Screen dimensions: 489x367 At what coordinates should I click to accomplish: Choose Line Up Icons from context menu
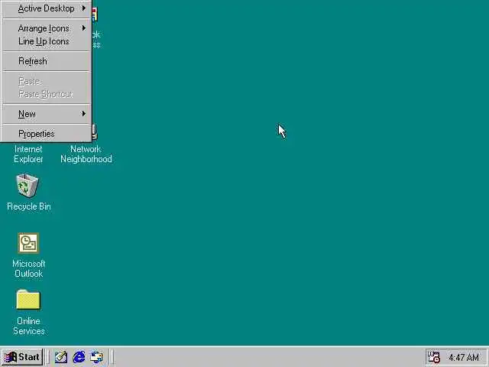tap(46, 41)
